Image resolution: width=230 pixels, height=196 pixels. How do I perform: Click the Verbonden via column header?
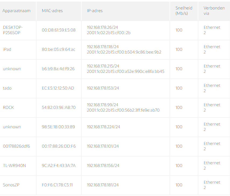(214, 11)
